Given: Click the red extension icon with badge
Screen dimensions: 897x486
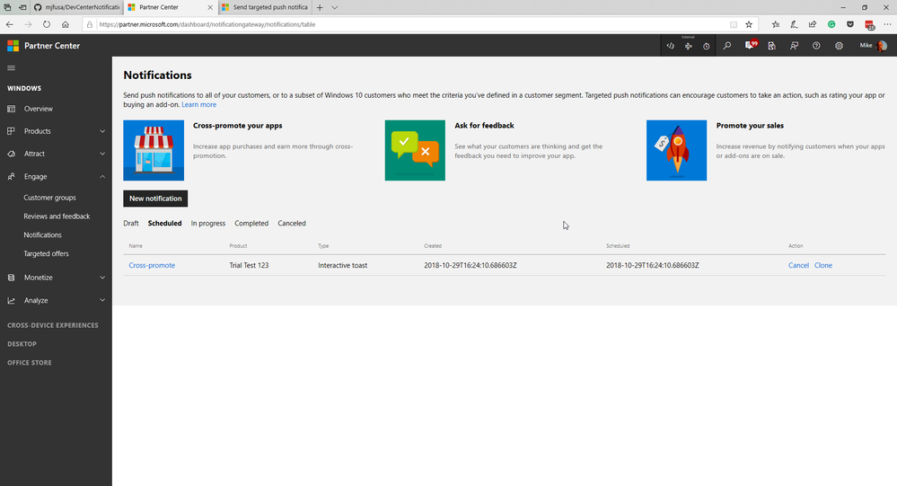Looking at the screenshot, I should tap(869, 24).
